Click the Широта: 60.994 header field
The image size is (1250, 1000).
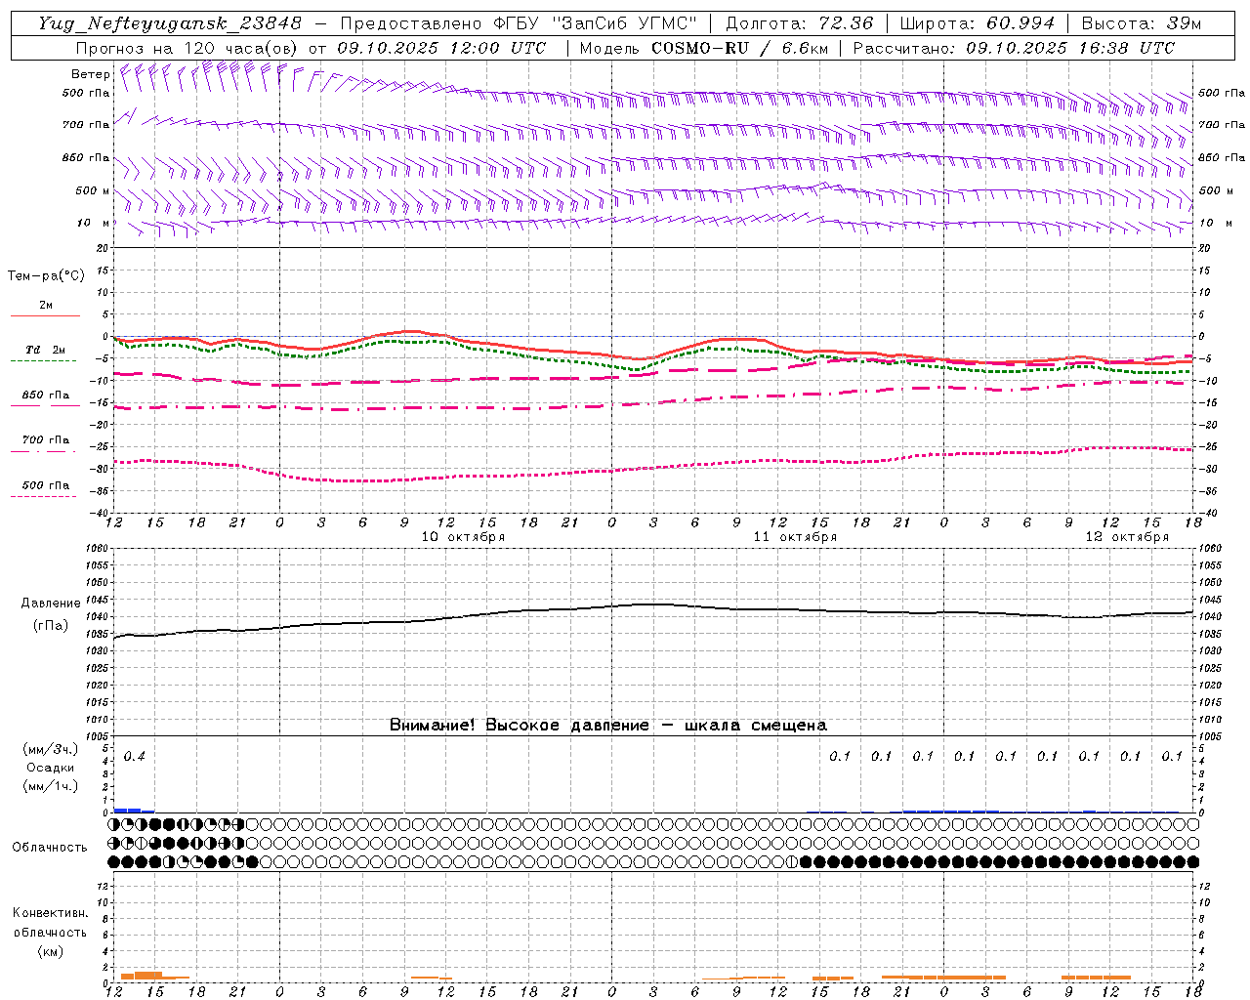(x=977, y=23)
